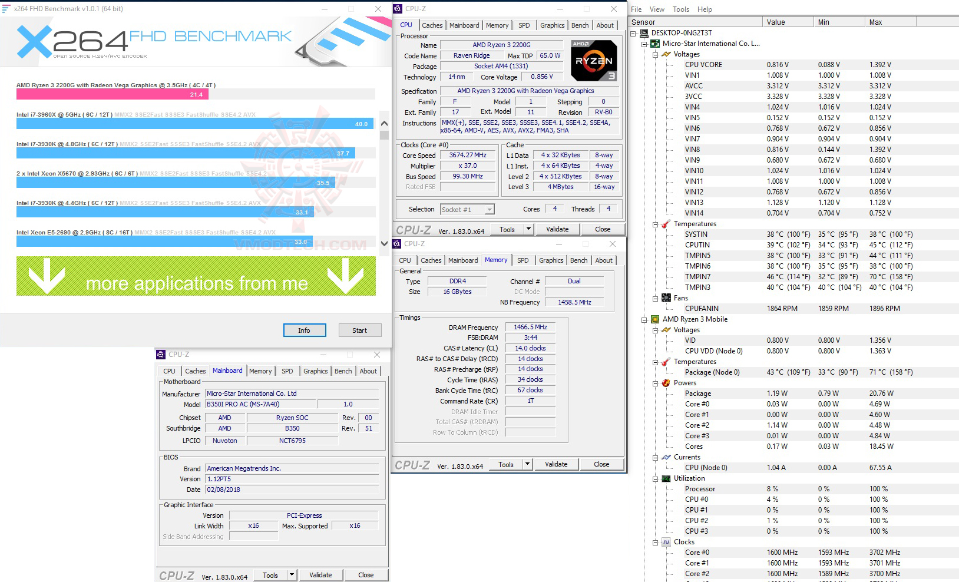The width and height of the screenshot is (959, 582).
Task: Click the motherboard icon beside Micro-Star International
Action: (655, 44)
